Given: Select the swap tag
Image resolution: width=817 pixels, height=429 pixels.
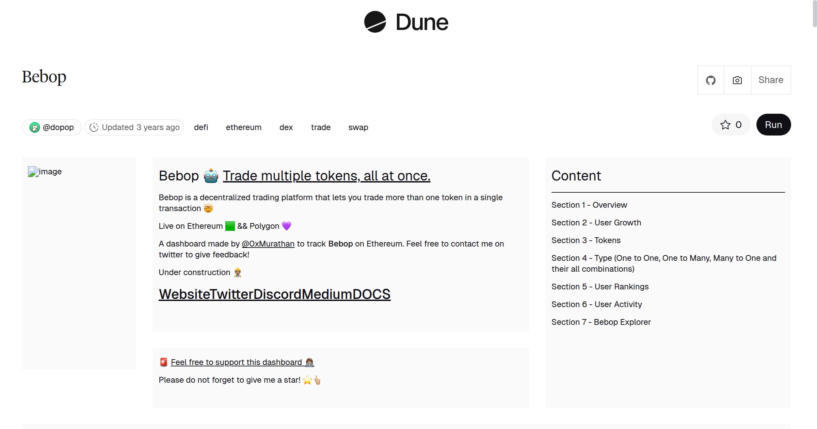Looking at the screenshot, I should (358, 127).
